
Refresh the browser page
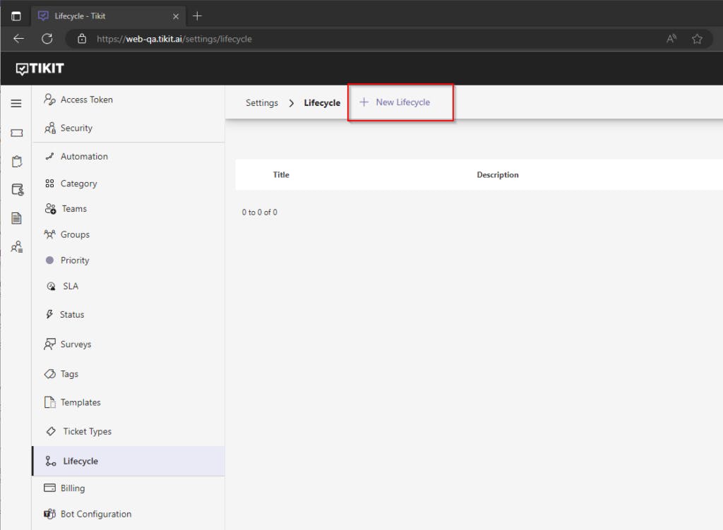point(47,39)
